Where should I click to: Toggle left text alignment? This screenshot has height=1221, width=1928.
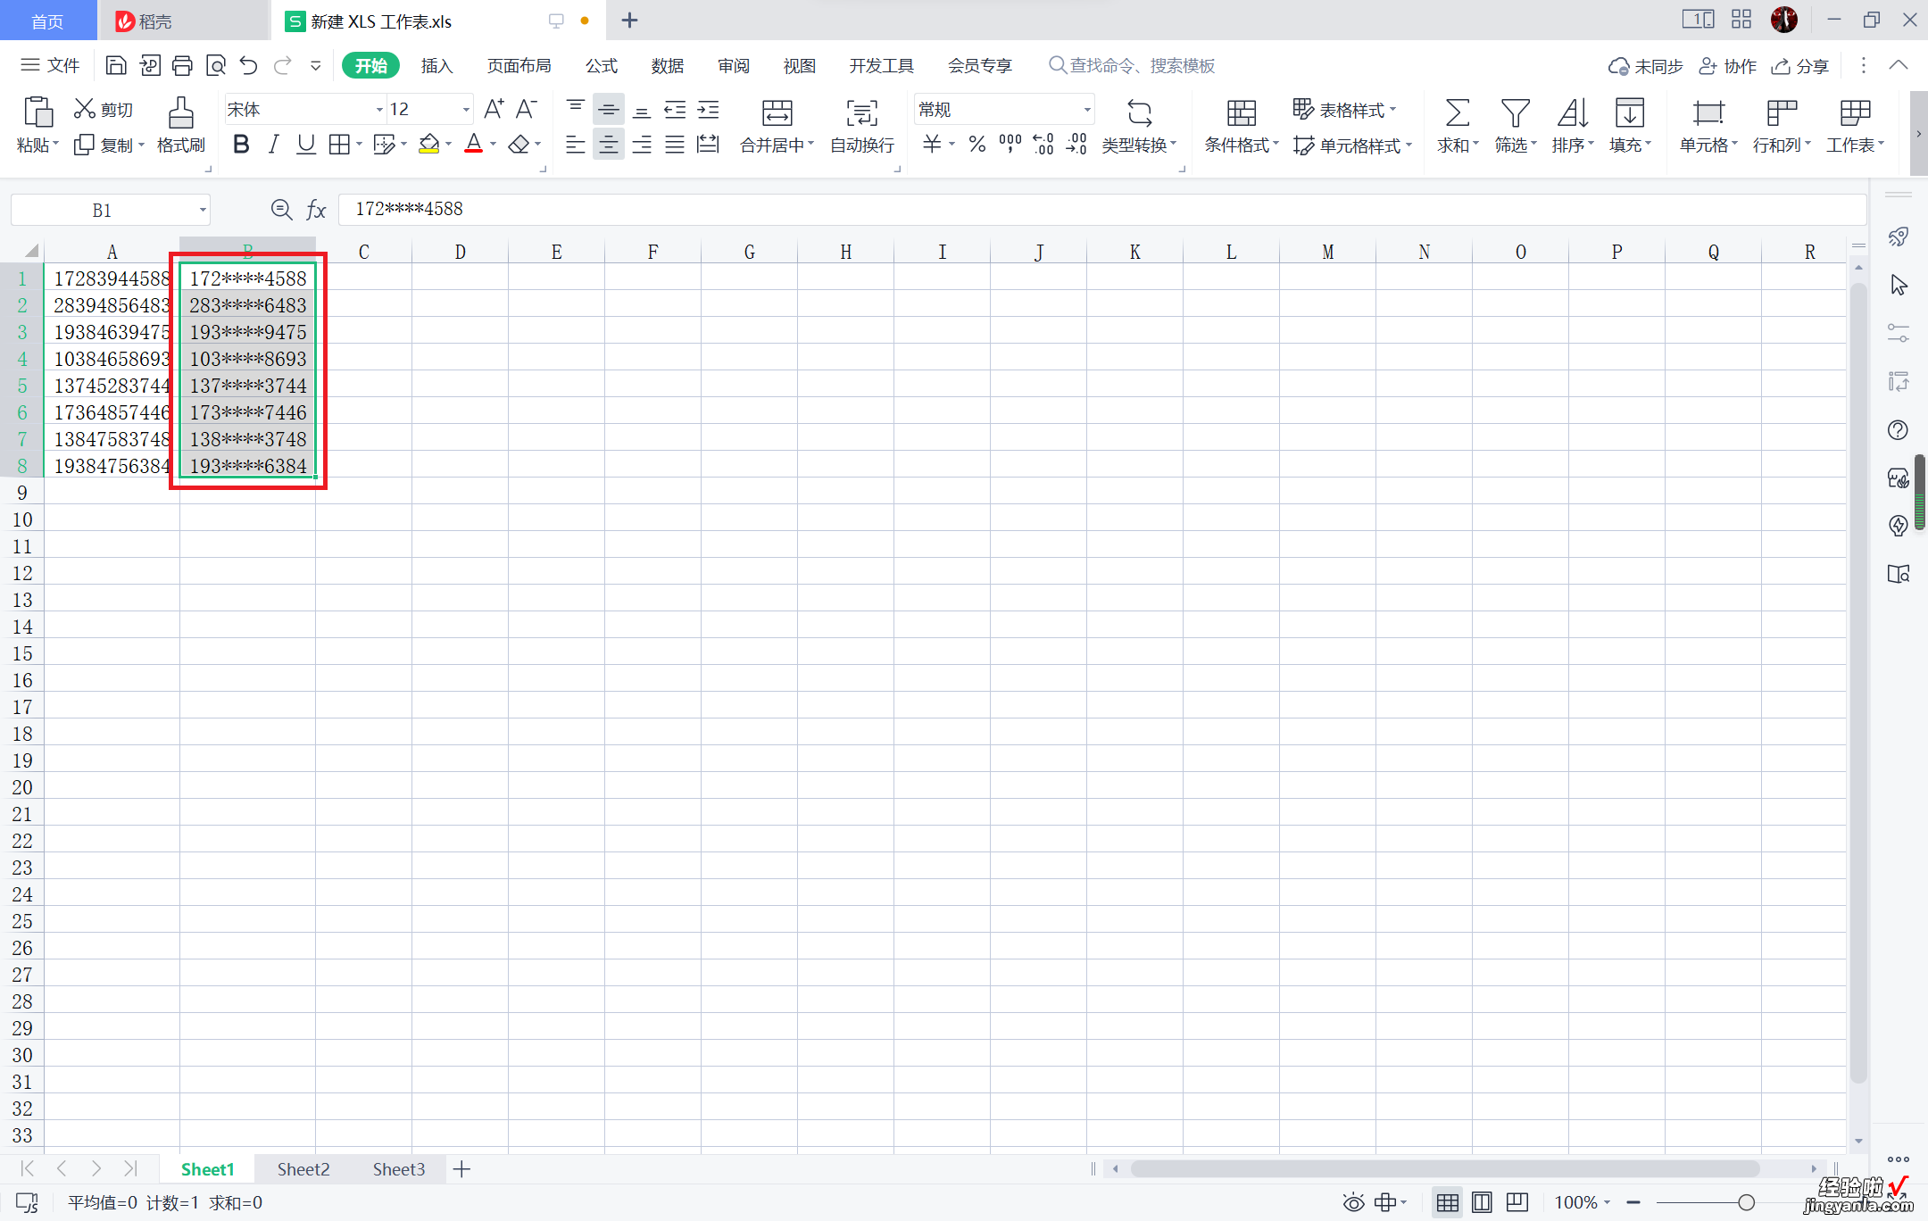[575, 144]
